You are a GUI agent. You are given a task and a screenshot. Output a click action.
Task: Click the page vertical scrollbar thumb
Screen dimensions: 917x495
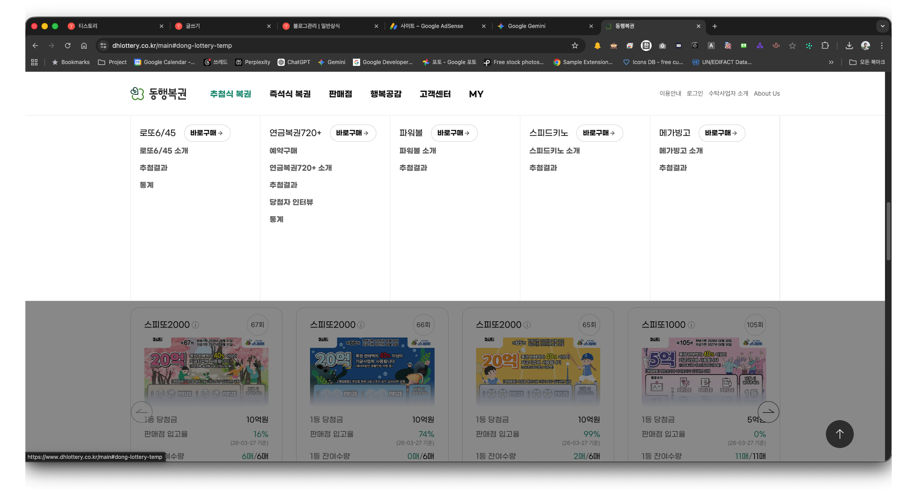click(x=888, y=231)
